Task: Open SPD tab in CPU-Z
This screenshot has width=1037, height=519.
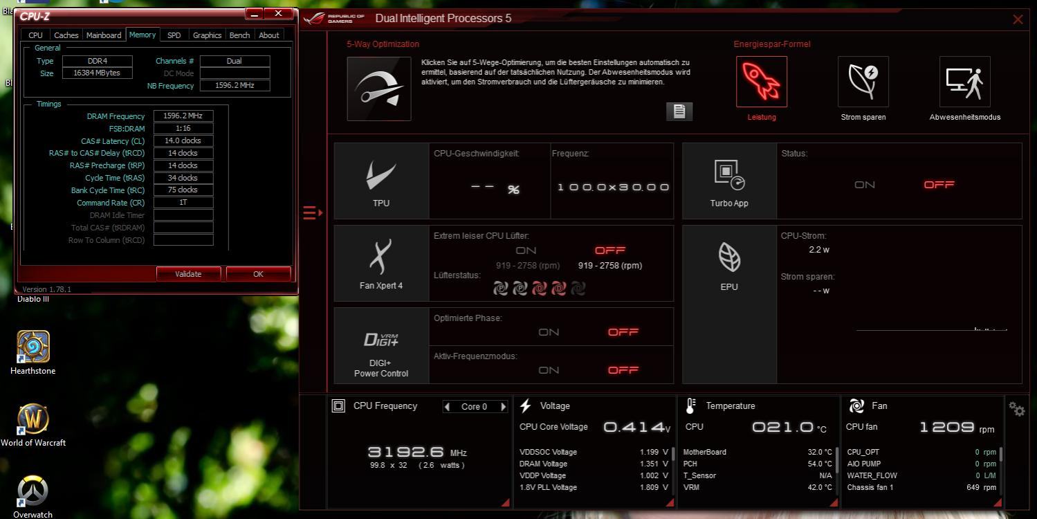Action: 174,35
